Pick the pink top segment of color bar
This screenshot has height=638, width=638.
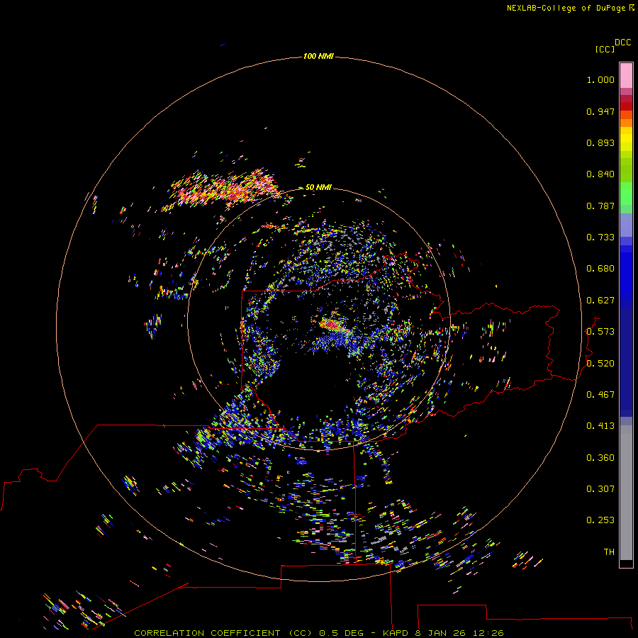point(626,76)
